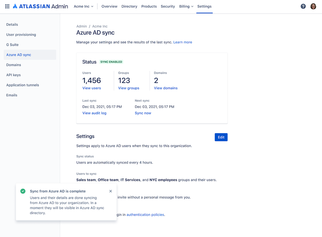The image size is (322, 237).
Task: Expand the Billing menu
Action: (x=186, y=6)
